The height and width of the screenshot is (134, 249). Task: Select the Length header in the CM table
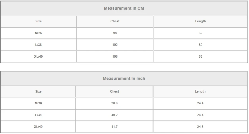pyautogui.click(x=200, y=21)
